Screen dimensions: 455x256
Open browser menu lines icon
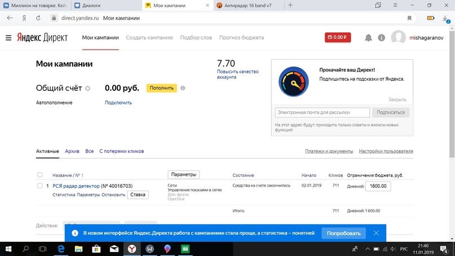click(395, 5)
